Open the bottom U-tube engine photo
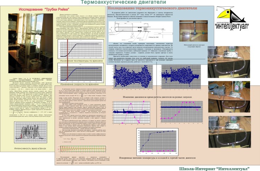260x171 pixels. (x=230, y=132)
